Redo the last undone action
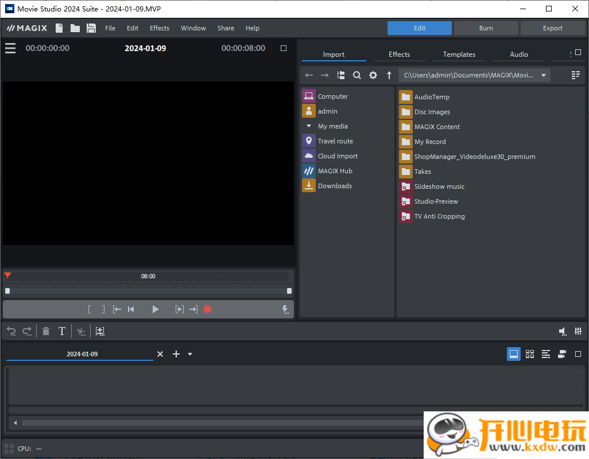Screen dimensions: 589x459 27,331
